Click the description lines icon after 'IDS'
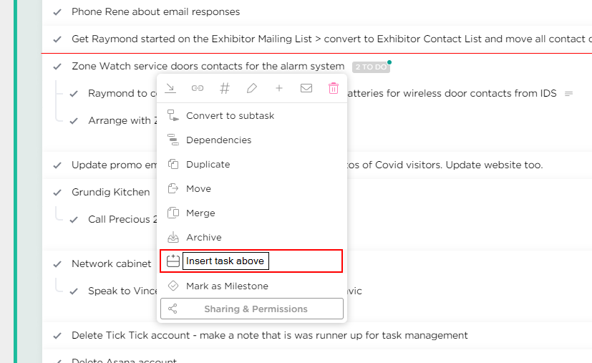Viewport: 592px width, 363px height. pos(569,94)
